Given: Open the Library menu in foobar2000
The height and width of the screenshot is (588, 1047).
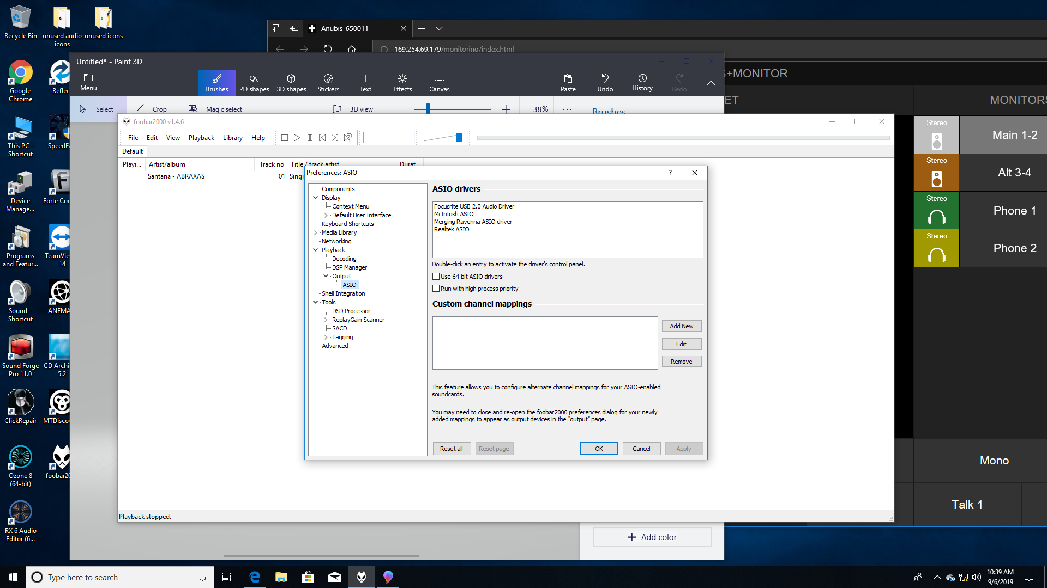Looking at the screenshot, I should pyautogui.click(x=232, y=138).
